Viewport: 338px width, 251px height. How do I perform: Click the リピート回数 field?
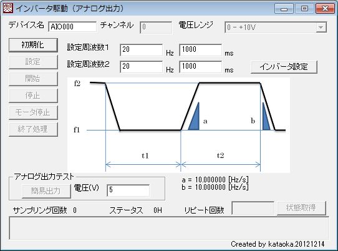coord(253,208)
